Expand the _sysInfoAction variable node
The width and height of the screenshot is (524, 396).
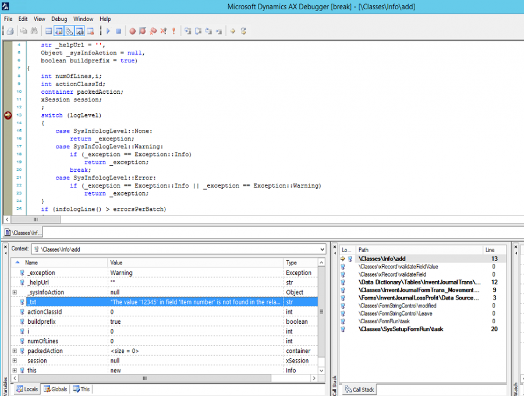point(15,292)
